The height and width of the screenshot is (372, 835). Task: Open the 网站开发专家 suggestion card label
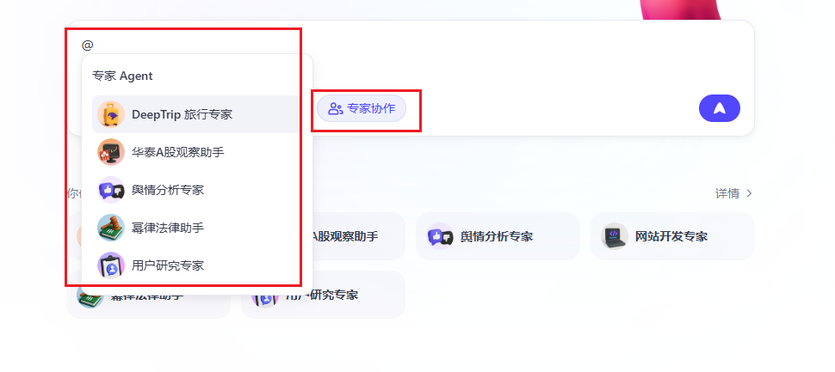(x=671, y=236)
